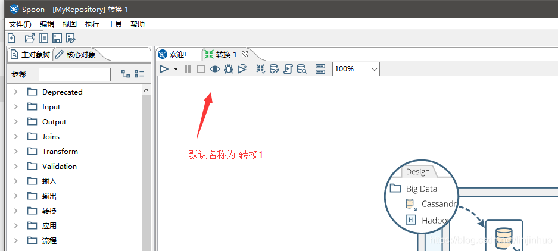Click the Save As icon
The height and width of the screenshot is (251, 558).
(x=71, y=38)
